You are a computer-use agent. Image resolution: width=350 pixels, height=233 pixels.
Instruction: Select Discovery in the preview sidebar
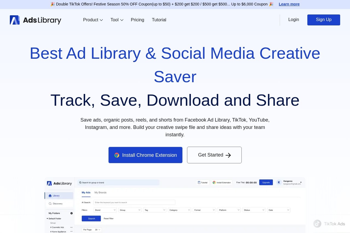(59, 203)
